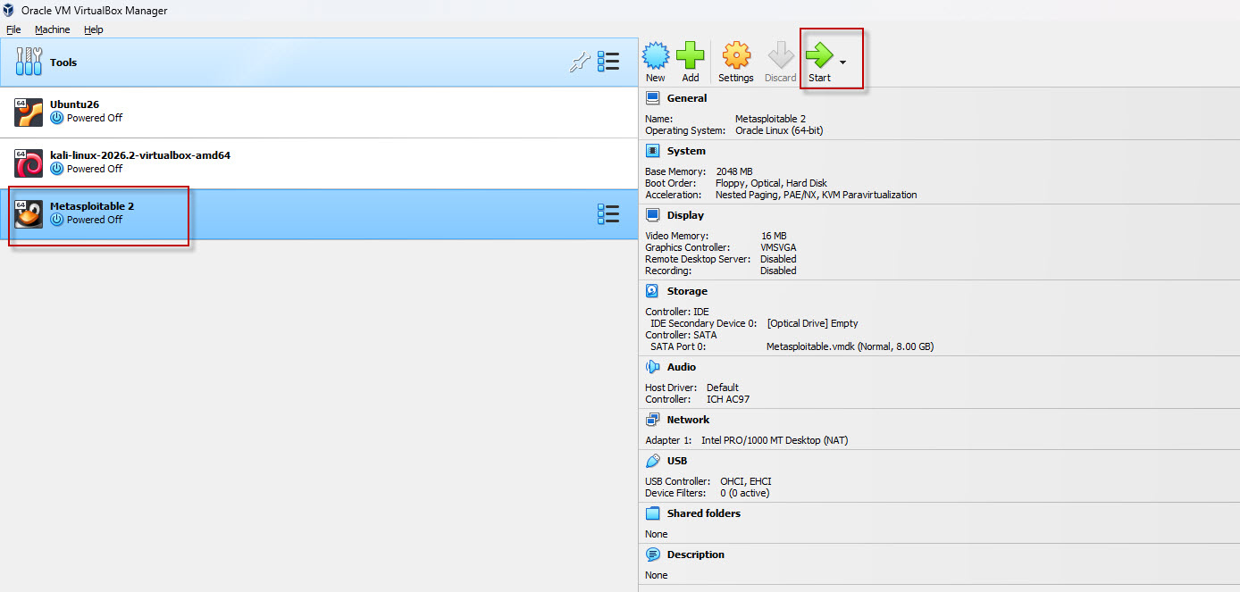Viewport: 1240px width, 592px height.
Task: Click the Network section icon
Action: [x=652, y=420]
